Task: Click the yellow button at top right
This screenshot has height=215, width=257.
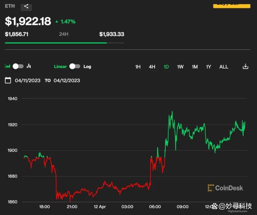Action: pos(230,4)
